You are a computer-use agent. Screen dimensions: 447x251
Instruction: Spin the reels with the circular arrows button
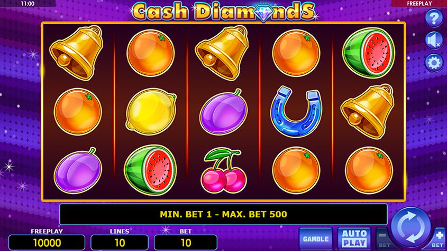click(x=411, y=227)
